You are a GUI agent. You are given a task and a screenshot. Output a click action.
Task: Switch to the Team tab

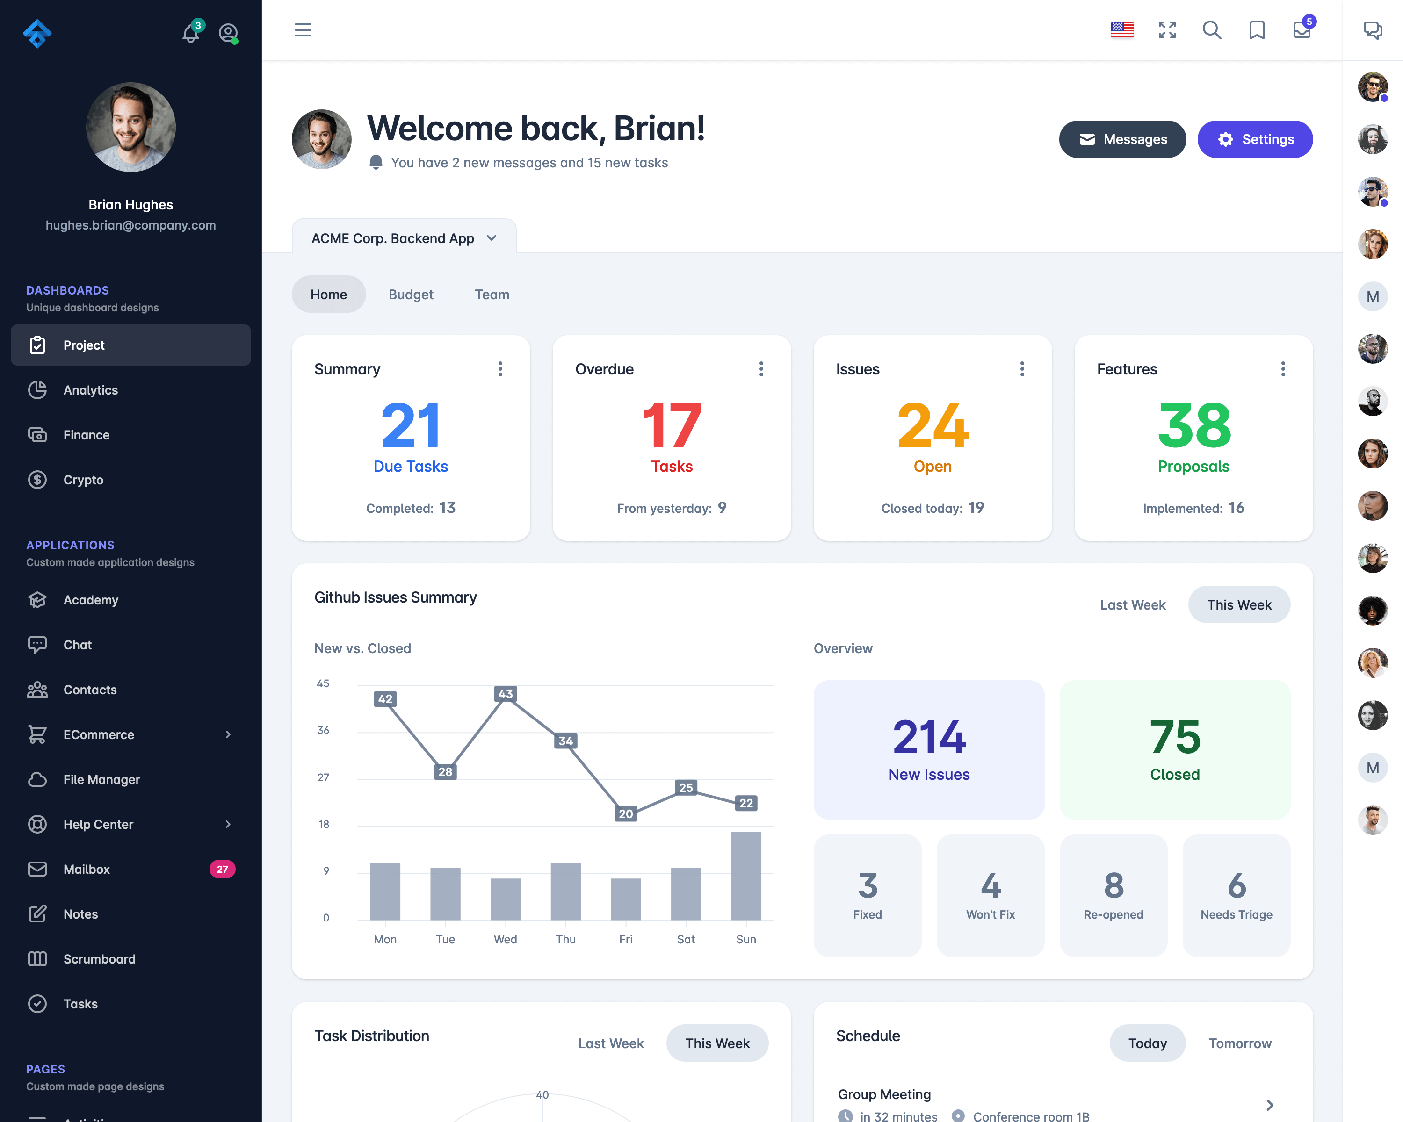click(x=492, y=294)
